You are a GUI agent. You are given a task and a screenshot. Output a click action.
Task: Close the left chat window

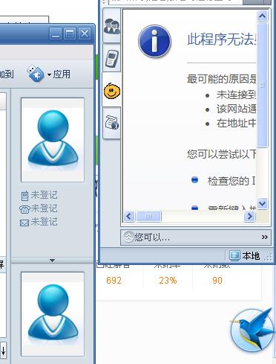(x=85, y=33)
